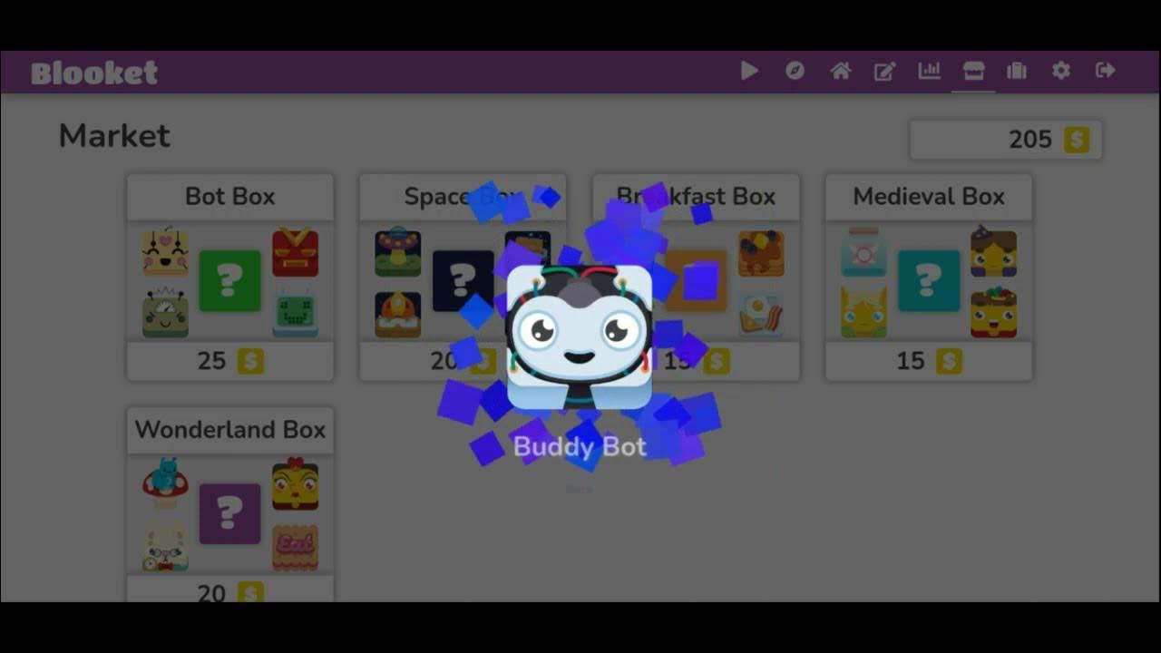Open the Breakfast Box title
This screenshot has height=653, width=1161.
tap(696, 197)
